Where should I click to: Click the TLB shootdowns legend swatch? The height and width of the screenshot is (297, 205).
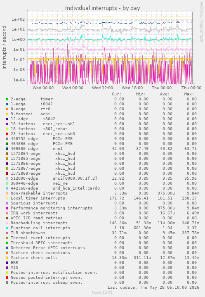coord(7,233)
